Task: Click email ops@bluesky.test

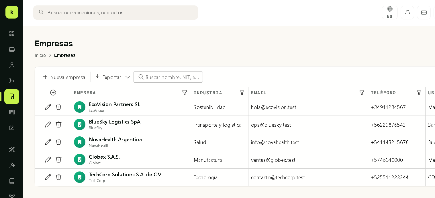Action: (271, 125)
